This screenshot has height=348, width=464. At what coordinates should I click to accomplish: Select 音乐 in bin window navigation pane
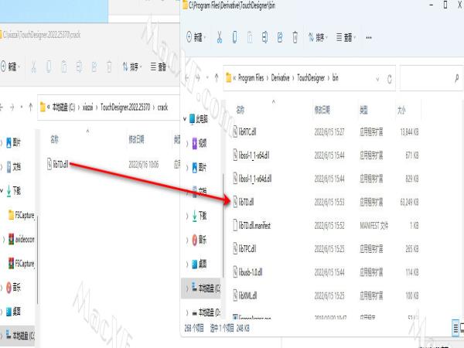click(203, 240)
